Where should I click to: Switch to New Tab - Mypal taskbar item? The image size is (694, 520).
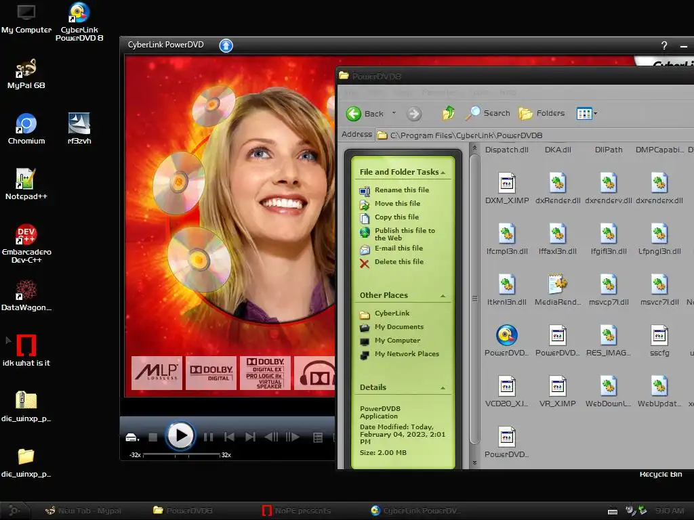pos(83,511)
